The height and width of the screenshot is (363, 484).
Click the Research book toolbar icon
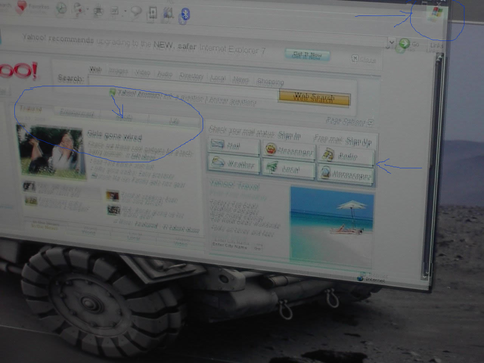click(152, 13)
